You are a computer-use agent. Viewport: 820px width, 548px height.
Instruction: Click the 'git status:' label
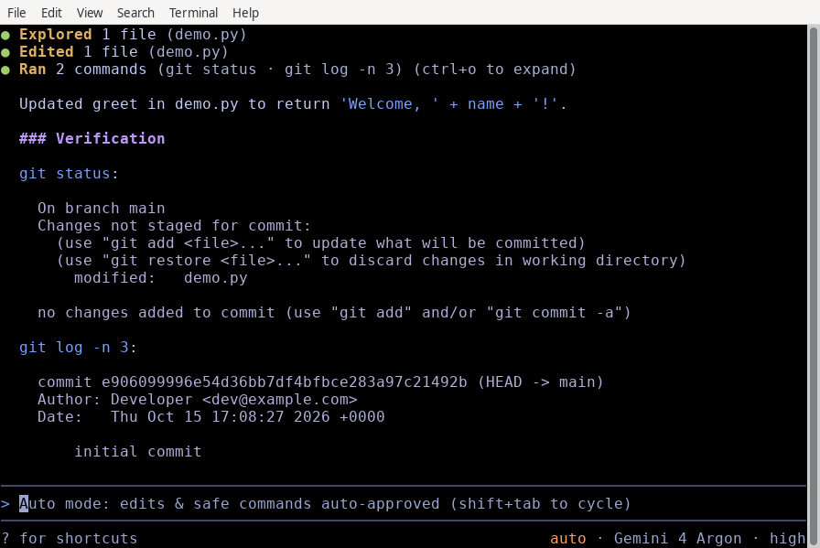(x=69, y=174)
